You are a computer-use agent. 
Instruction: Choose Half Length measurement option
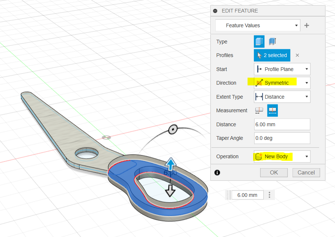[259, 110]
